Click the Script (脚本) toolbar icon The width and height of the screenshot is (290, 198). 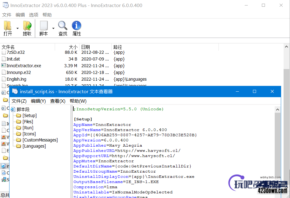pos(44,25)
